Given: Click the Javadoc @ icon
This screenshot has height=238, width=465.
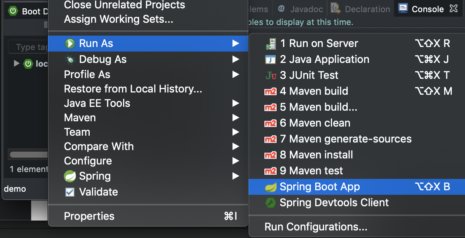Looking at the screenshot, I should pyautogui.click(x=281, y=9).
